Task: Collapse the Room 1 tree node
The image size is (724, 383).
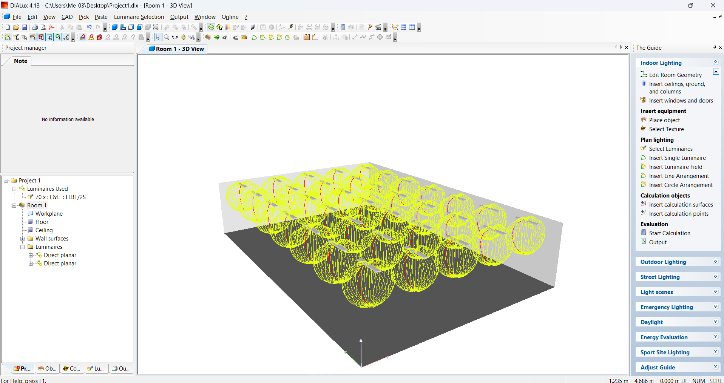Action: click(x=14, y=205)
